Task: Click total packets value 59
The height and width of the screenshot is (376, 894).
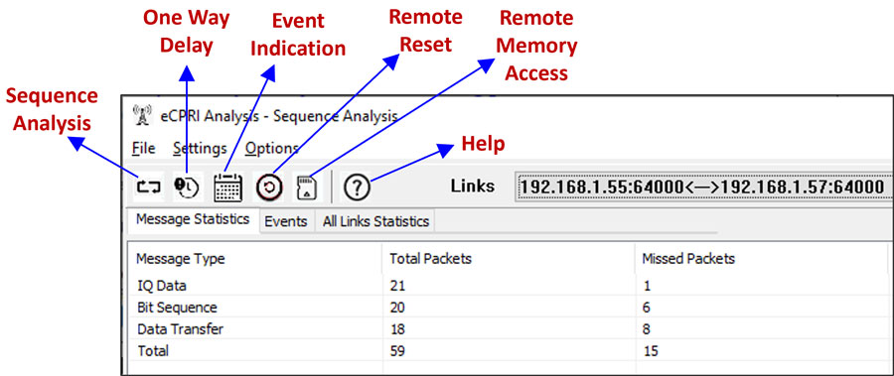Action: 397,351
